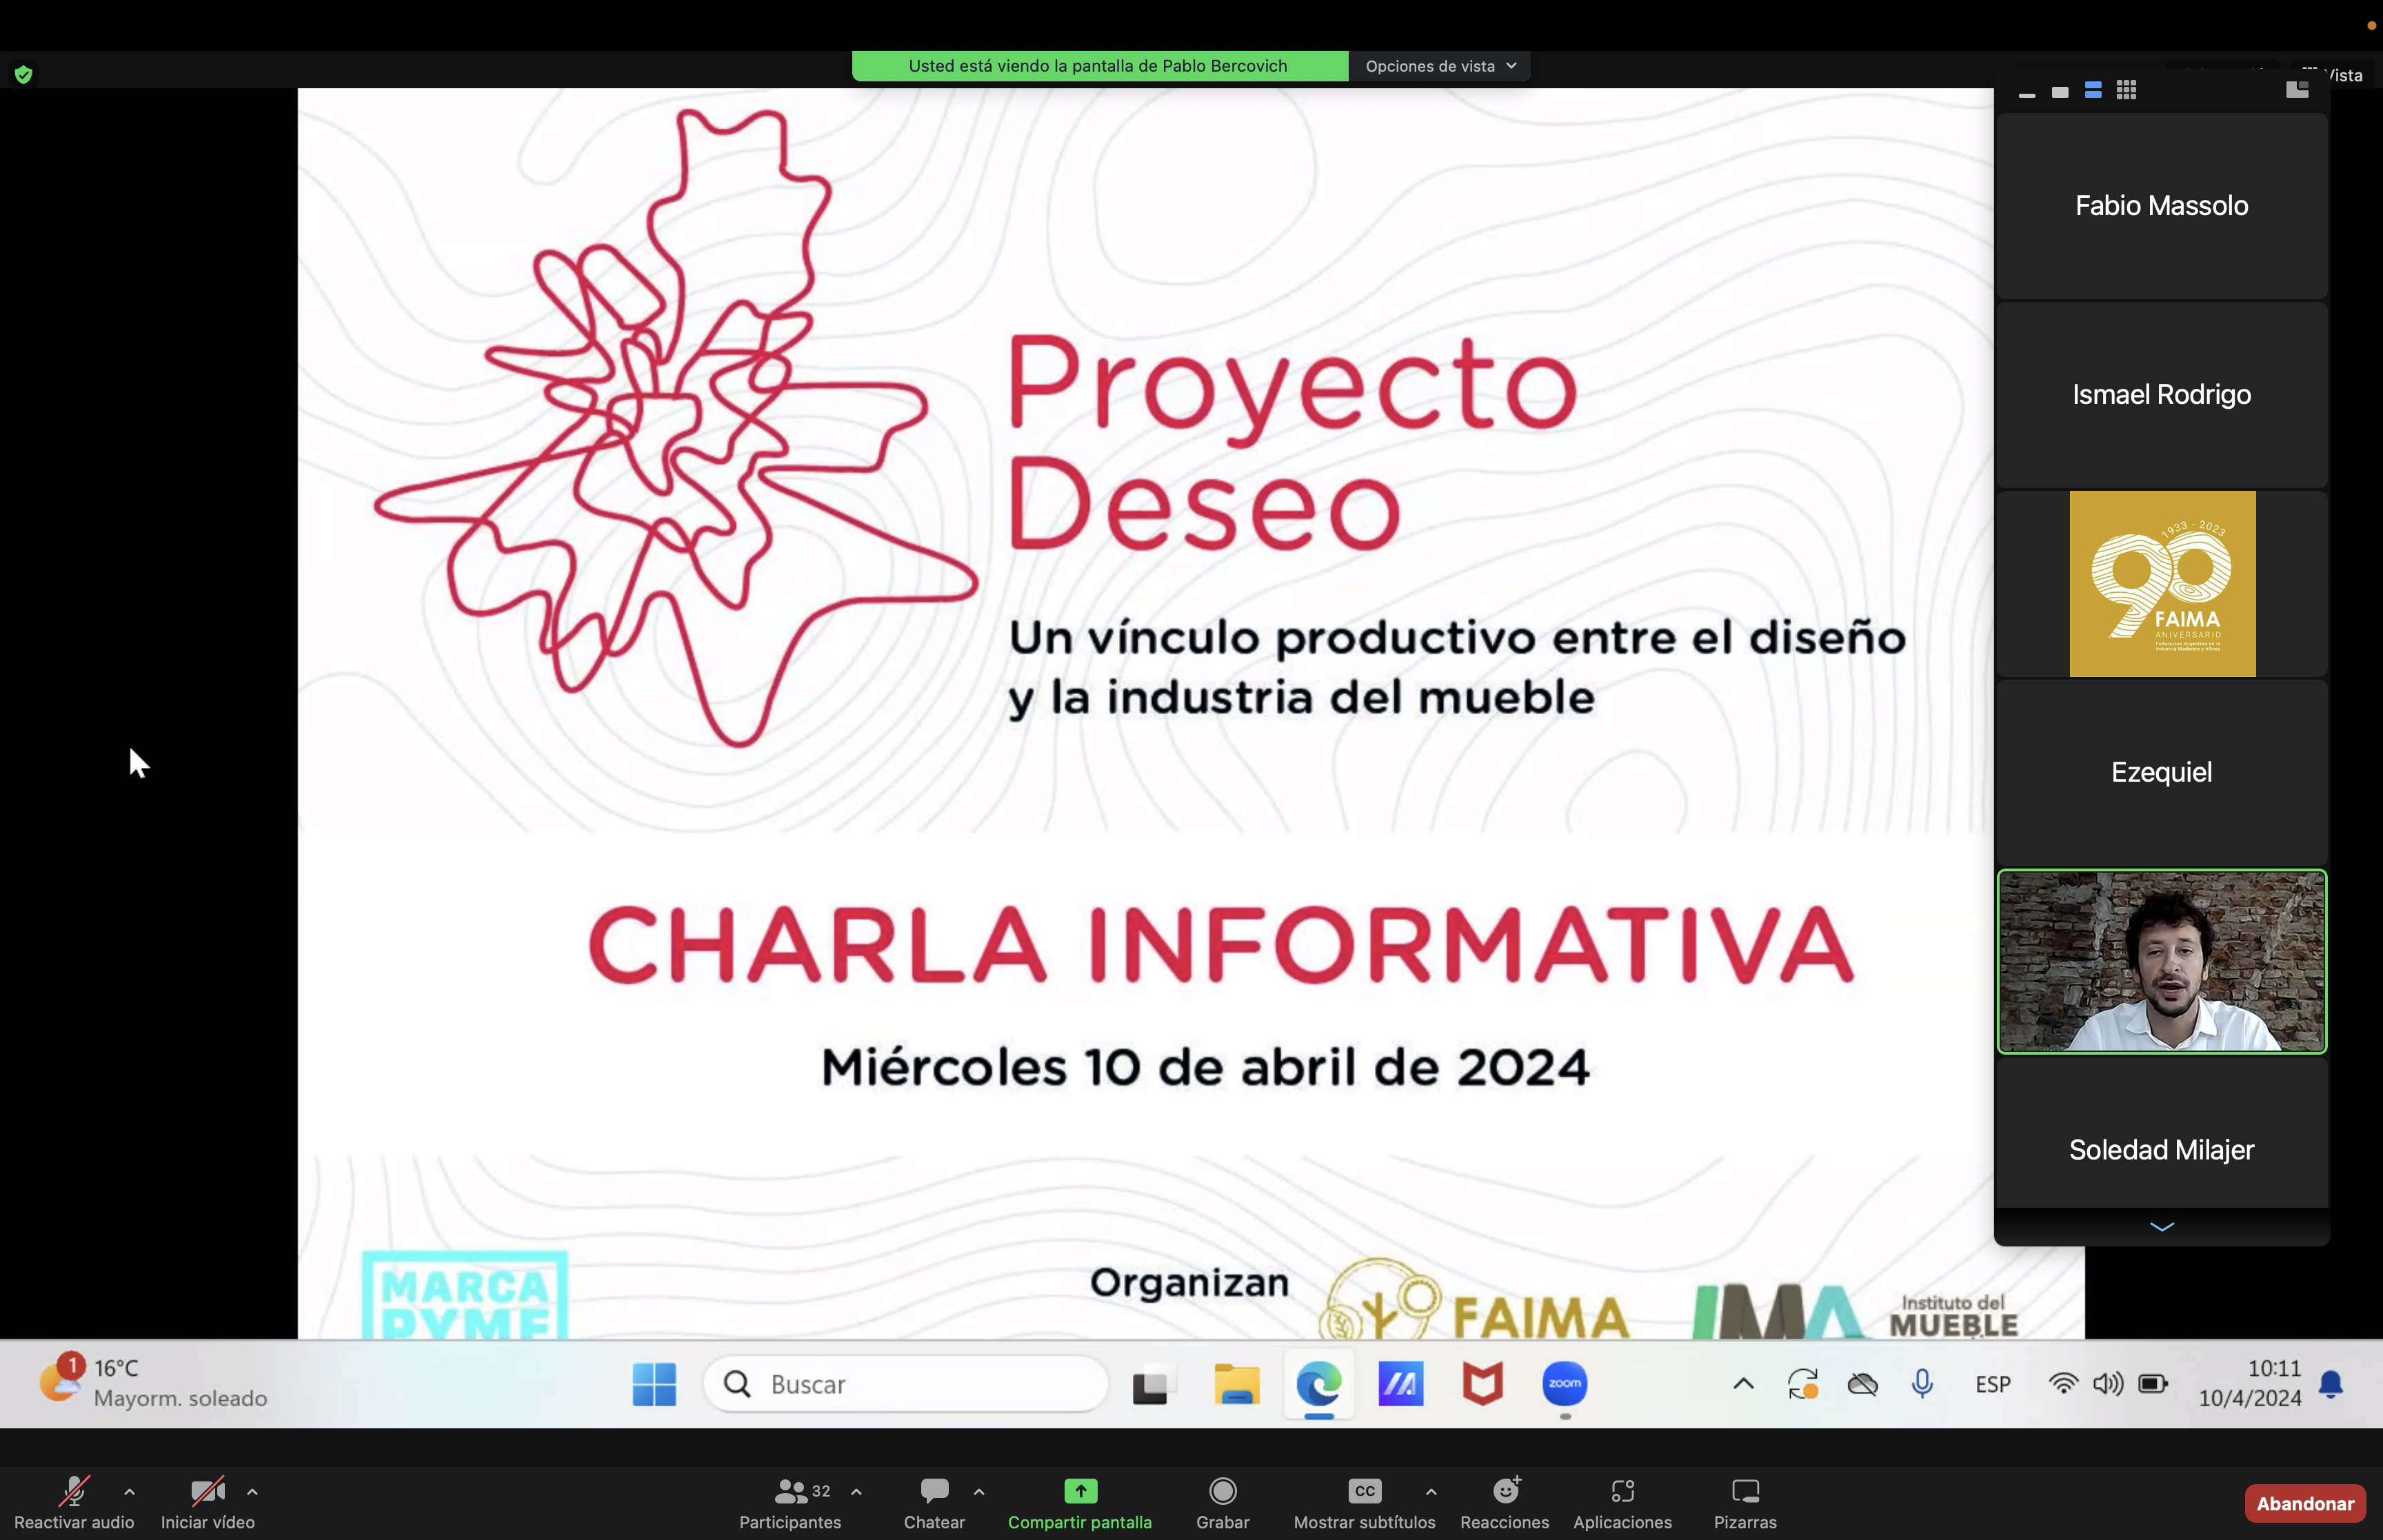
Task: Toggle Reactivar audio microphone
Action: (73, 1491)
